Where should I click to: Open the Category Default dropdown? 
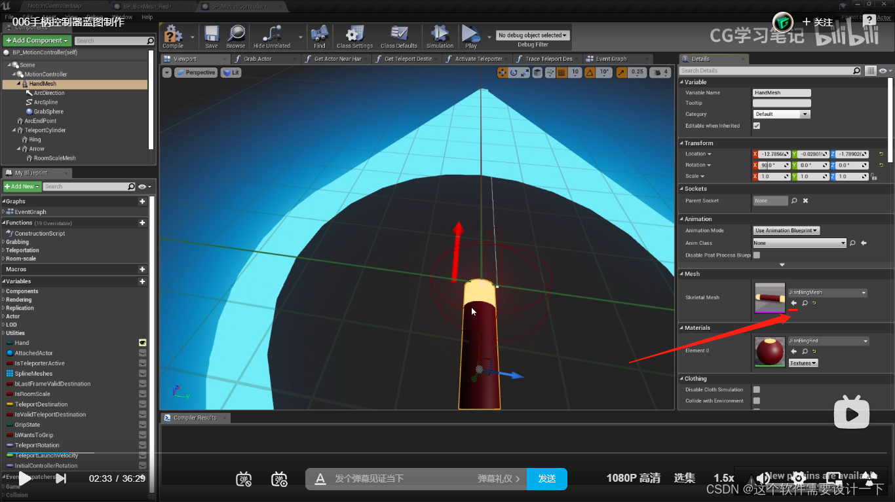[782, 114]
